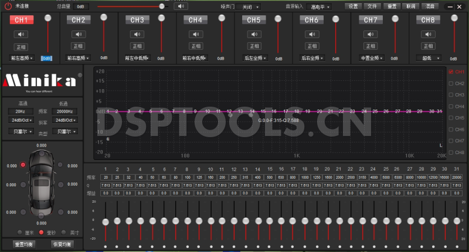Mute CH5 using its speaker icon
The height and width of the screenshot is (252, 469).
click(x=254, y=35)
